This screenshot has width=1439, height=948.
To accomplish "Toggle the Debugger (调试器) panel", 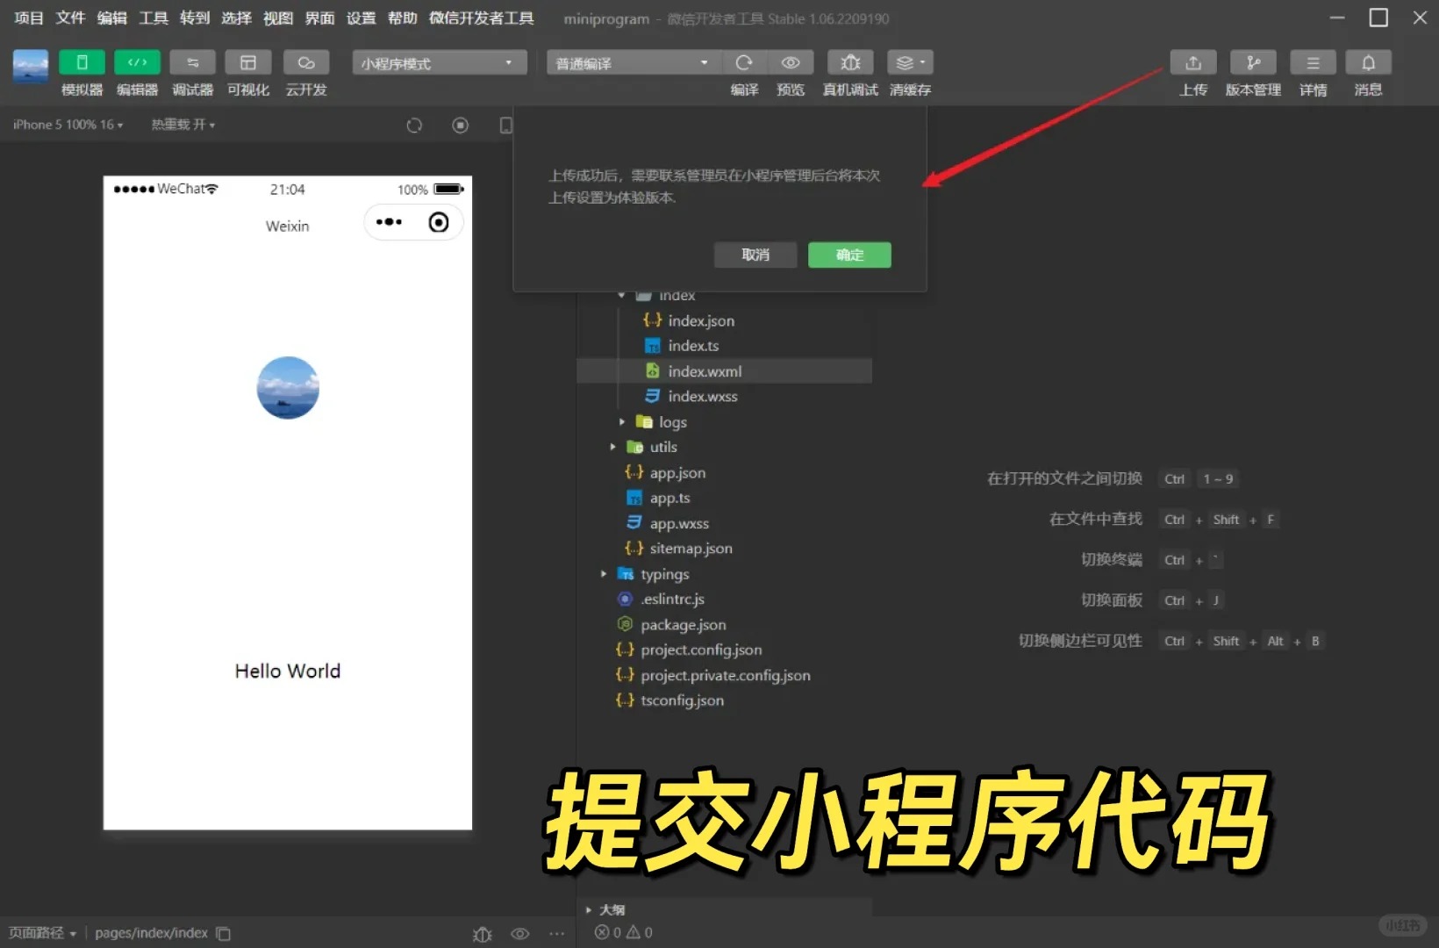I will click(x=192, y=63).
